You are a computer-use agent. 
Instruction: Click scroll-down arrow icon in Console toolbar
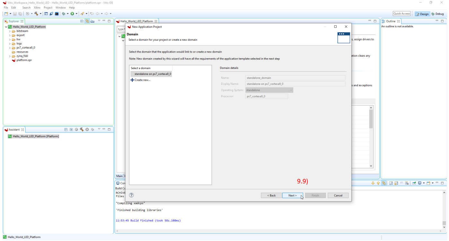[373, 183]
